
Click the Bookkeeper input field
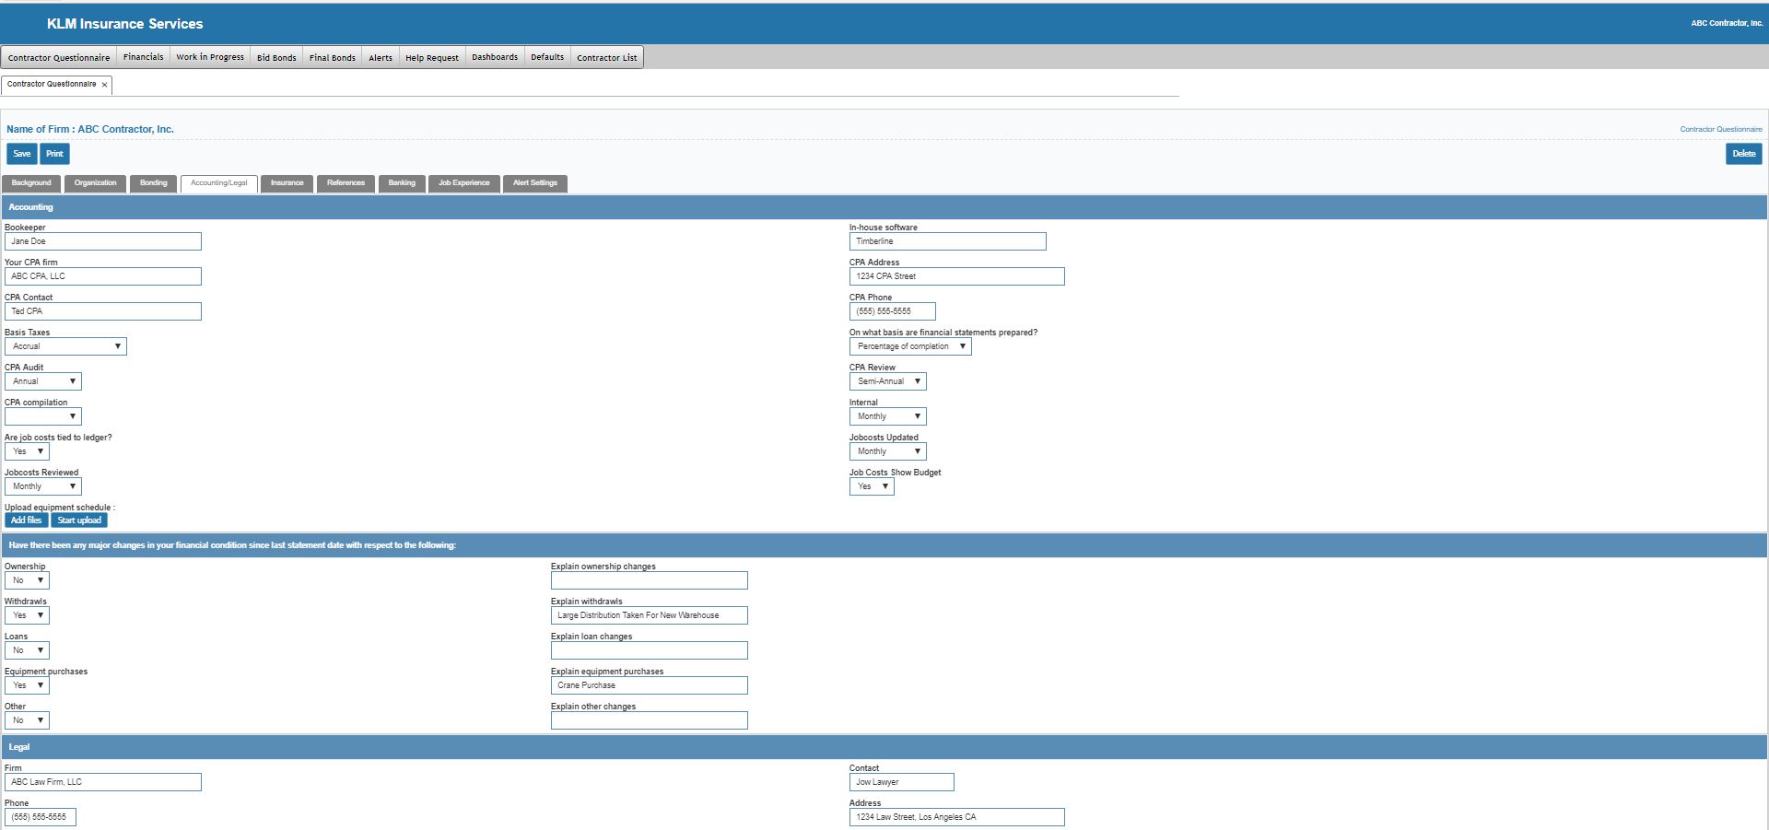pyautogui.click(x=102, y=241)
